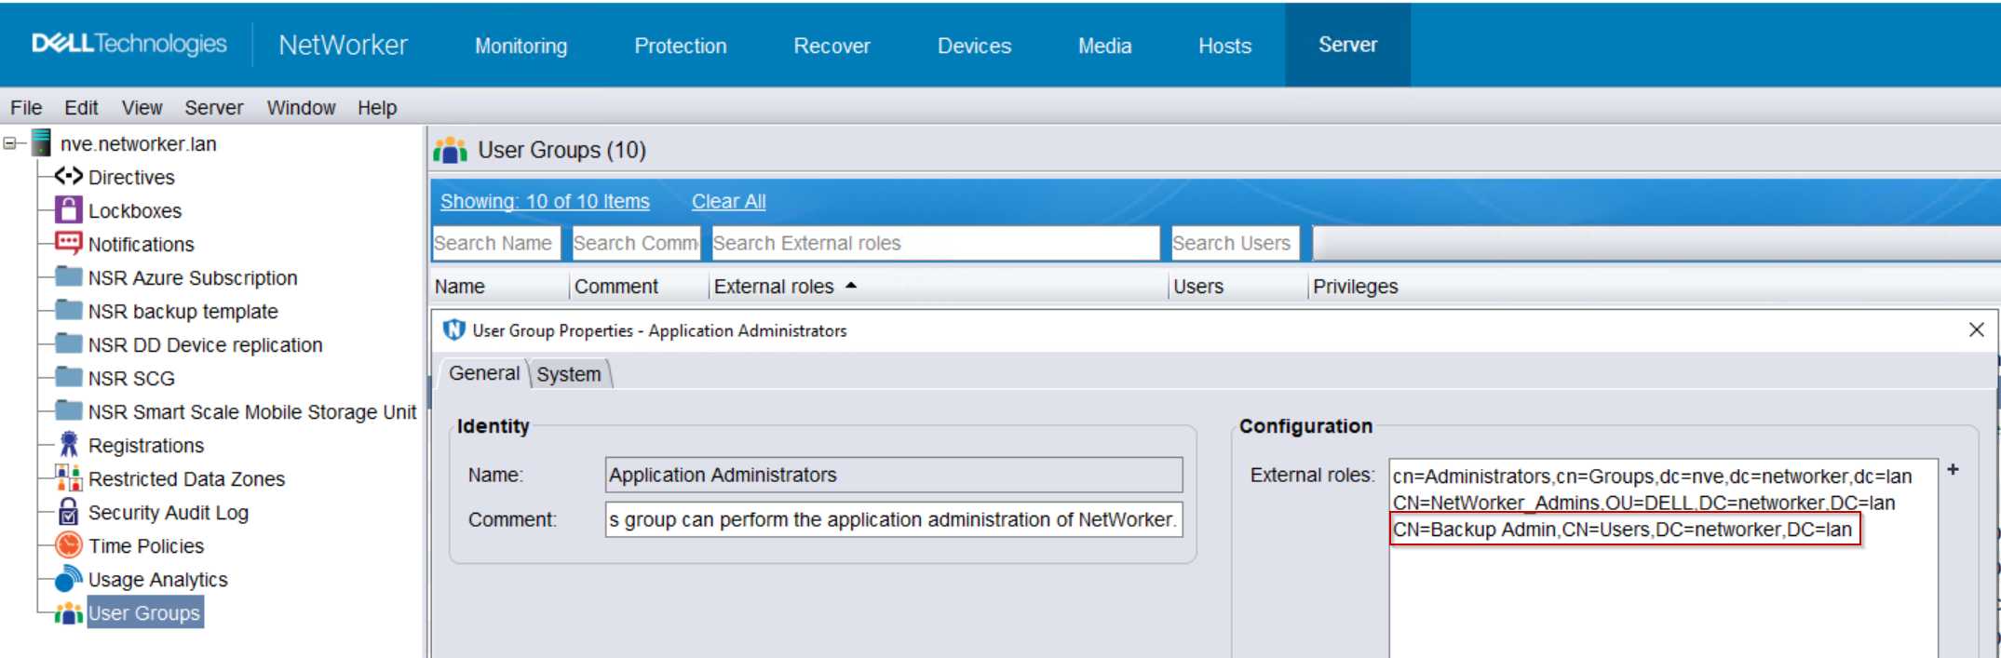
Task: Click the Directives code icon
Action: [x=68, y=176]
